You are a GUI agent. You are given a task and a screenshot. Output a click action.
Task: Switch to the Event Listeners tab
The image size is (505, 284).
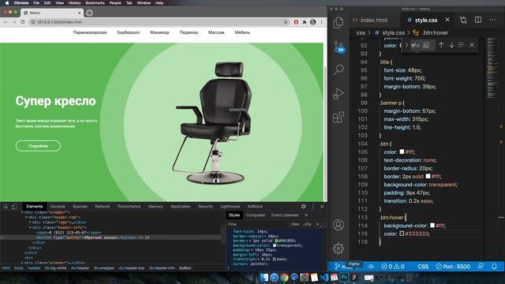point(285,215)
